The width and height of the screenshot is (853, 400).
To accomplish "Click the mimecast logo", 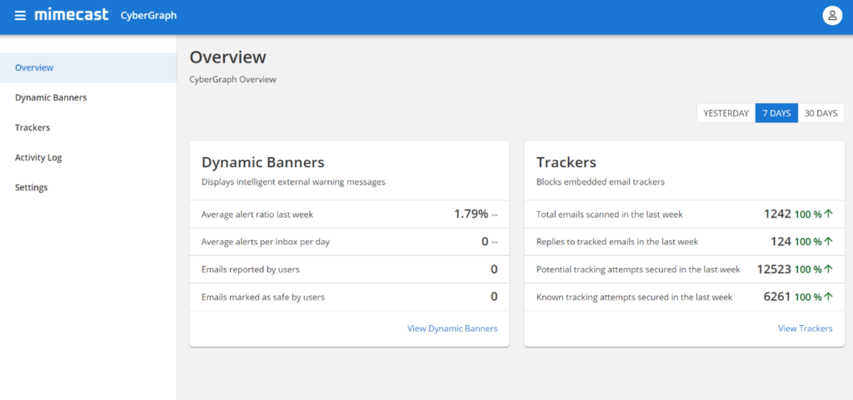I will 72,15.
